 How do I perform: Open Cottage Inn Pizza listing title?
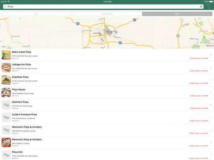click(22, 65)
